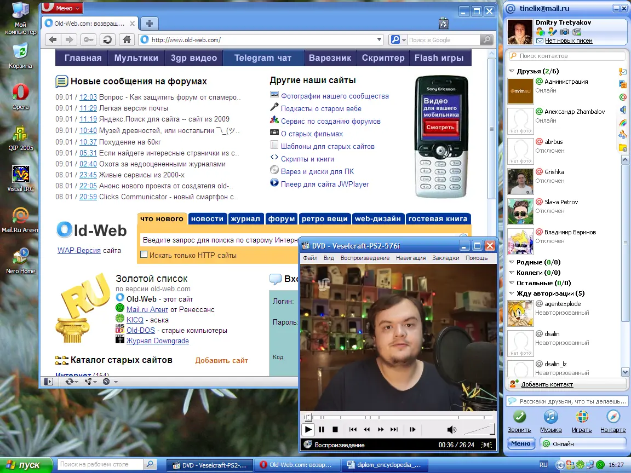Open Opera's password wand key icon
The width and height of the screenshot is (631, 473).
point(88,39)
